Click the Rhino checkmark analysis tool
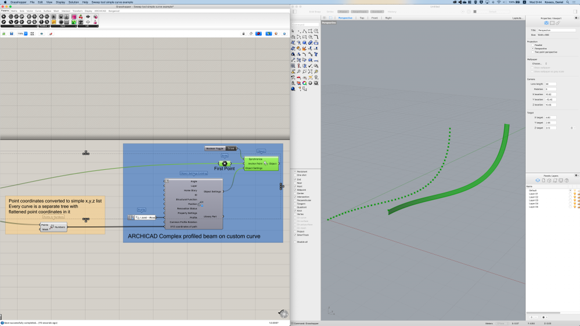The height and width of the screenshot is (326, 580). [x=311, y=66]
